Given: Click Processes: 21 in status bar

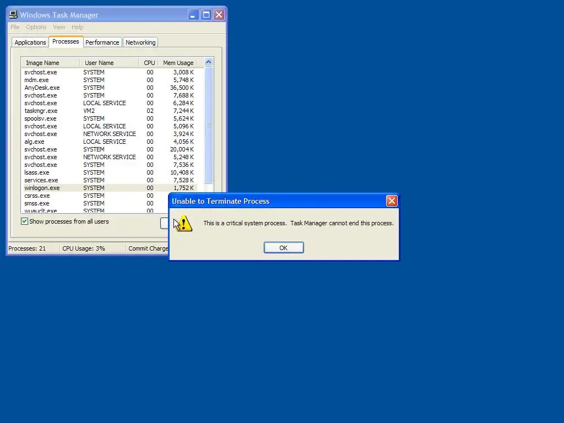Looking at the screenshot, I should [x=27, y=248].
